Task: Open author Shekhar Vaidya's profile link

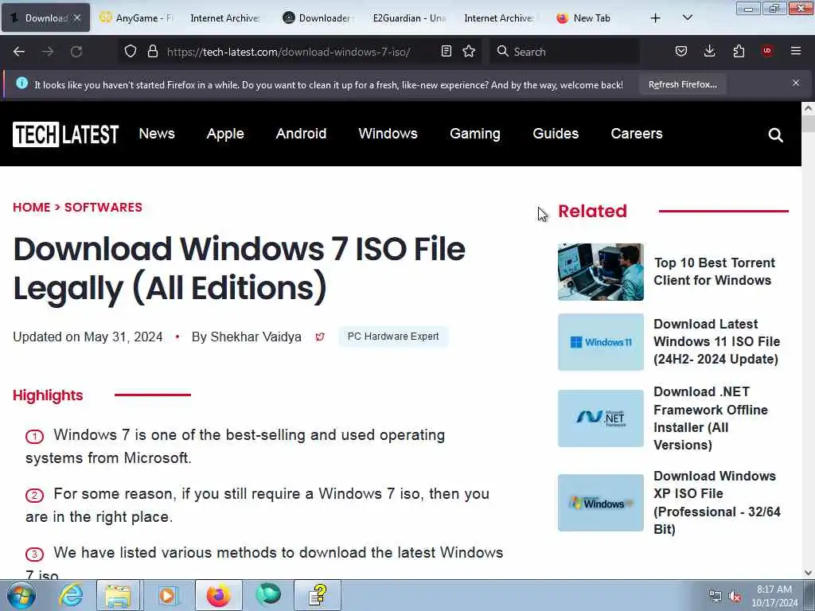Action: pyautogui.click(x=255, y=337)
